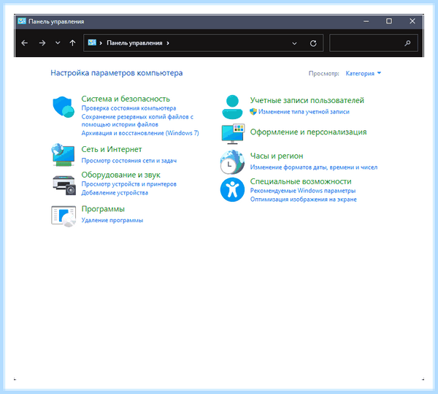Refresh the Control Panel view
The image size is (438, 394).
pyautogui.click(x=313, y=43)
